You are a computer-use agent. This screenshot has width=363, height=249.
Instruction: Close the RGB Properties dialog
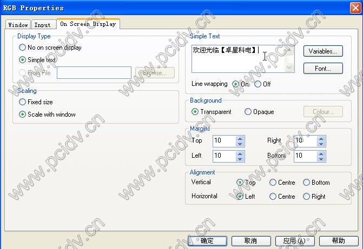point(355,8)
